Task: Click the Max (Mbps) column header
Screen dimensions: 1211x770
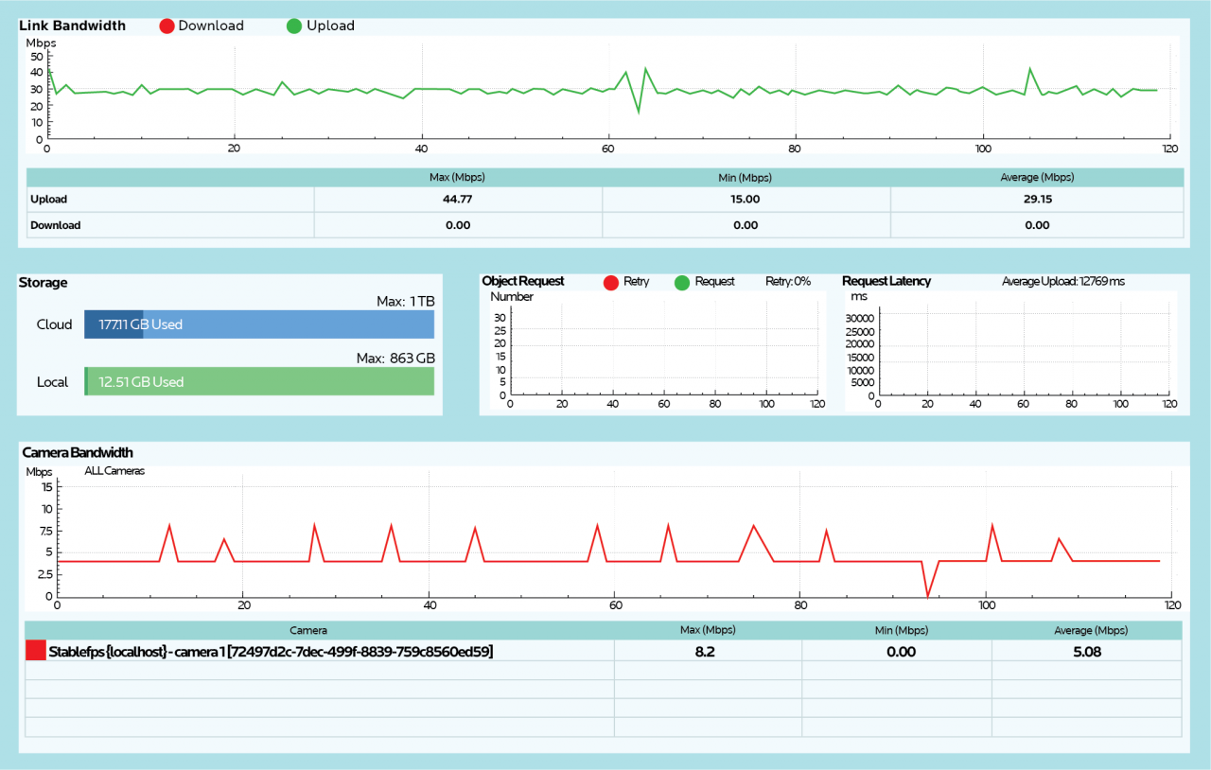Action: 708,629
